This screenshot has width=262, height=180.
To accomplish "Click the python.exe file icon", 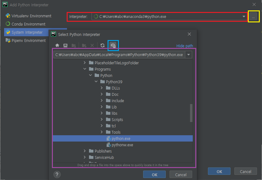I will click(x=109, y=138).
